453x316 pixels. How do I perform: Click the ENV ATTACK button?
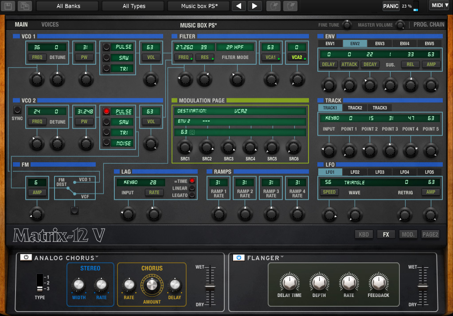point(349,64)
